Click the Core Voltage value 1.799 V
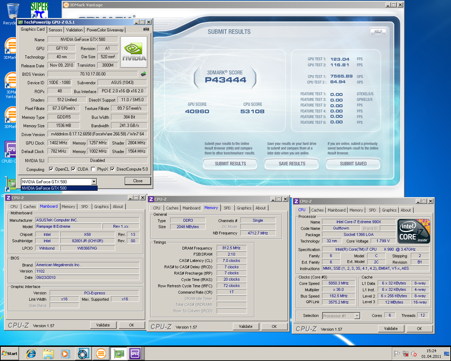 (383, 241)
